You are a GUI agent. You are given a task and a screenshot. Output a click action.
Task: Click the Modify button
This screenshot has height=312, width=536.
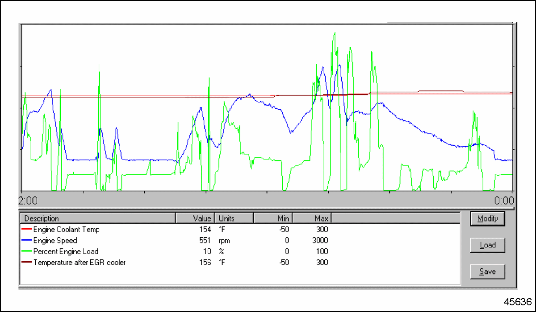487,219
